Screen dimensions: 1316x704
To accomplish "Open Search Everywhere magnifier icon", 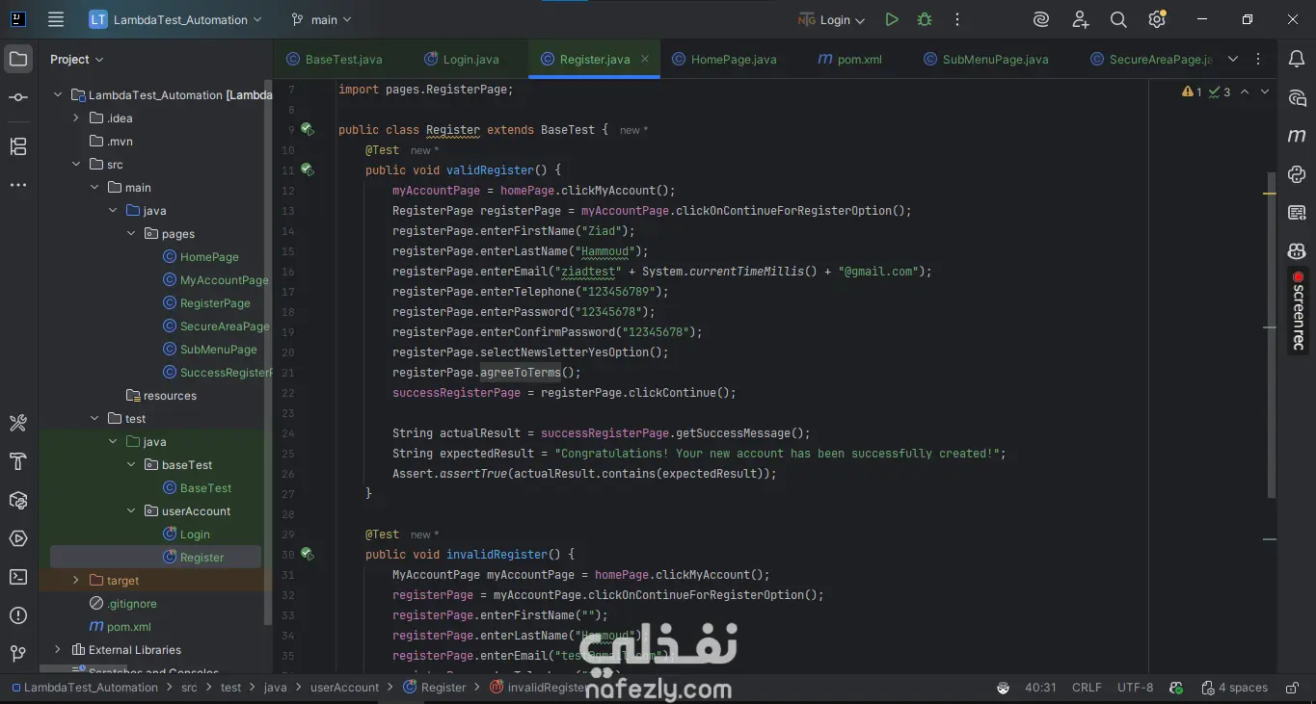I will coord(1118,19).
